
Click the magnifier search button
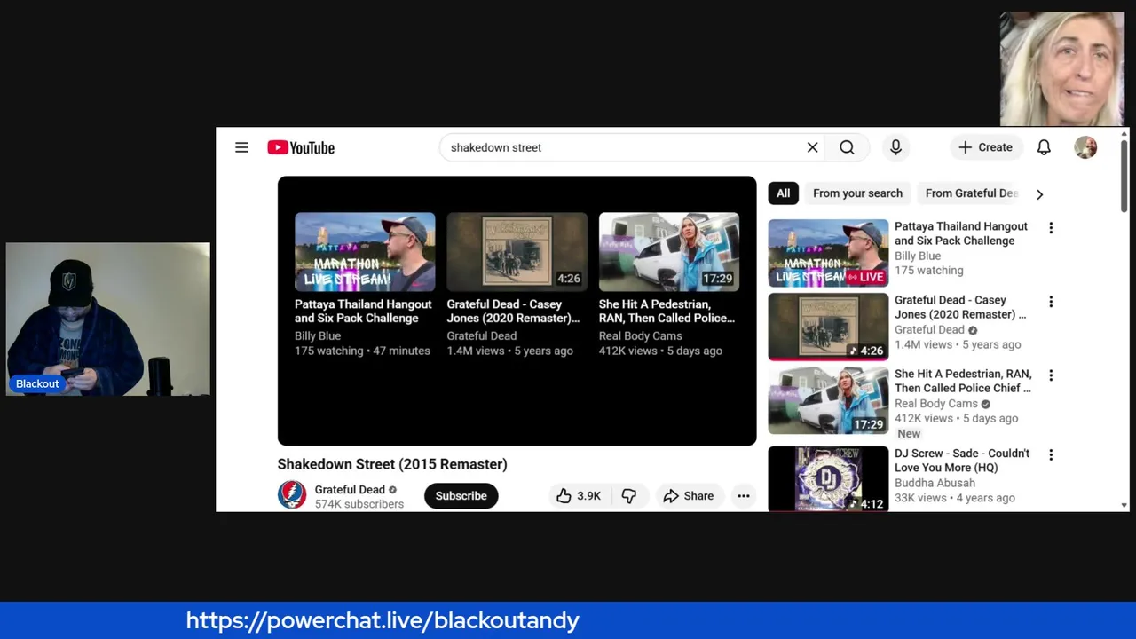pyautogui.click(x=847, y=147)
